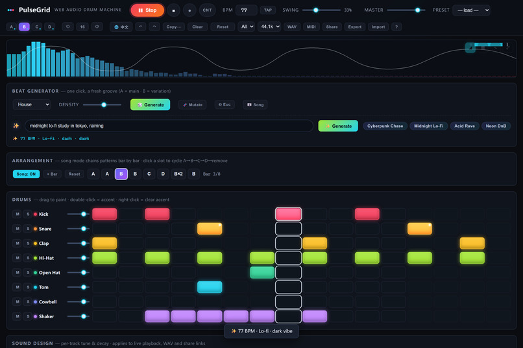This screenshot has height=348, width=523.
Task: Solo the Shaker track
Action: [x=28, y=316]
